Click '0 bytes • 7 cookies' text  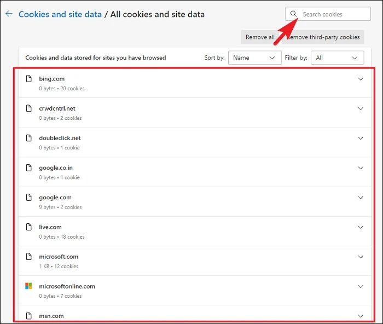[x=60, y=296]
